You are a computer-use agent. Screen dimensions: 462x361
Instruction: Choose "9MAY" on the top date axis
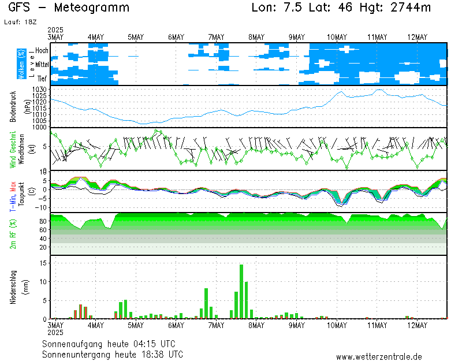pos(297,38)
